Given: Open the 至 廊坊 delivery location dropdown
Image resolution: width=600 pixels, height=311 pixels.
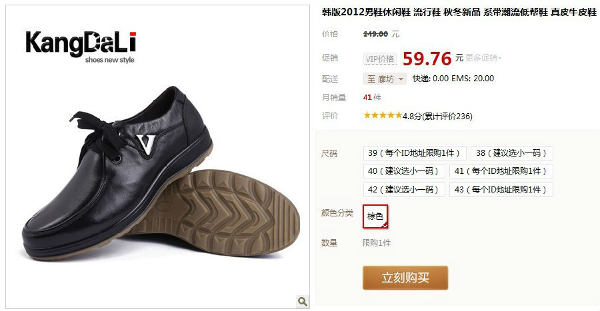Looking at the screenshot, I should [x=385, y=79].
